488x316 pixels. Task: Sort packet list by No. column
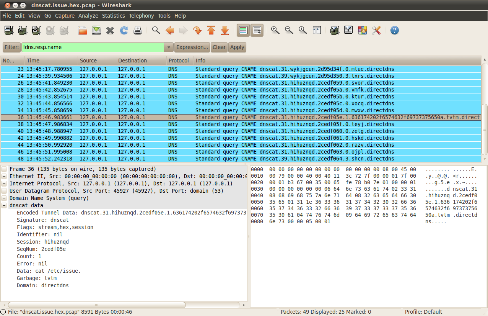click(x=13, y=61)
